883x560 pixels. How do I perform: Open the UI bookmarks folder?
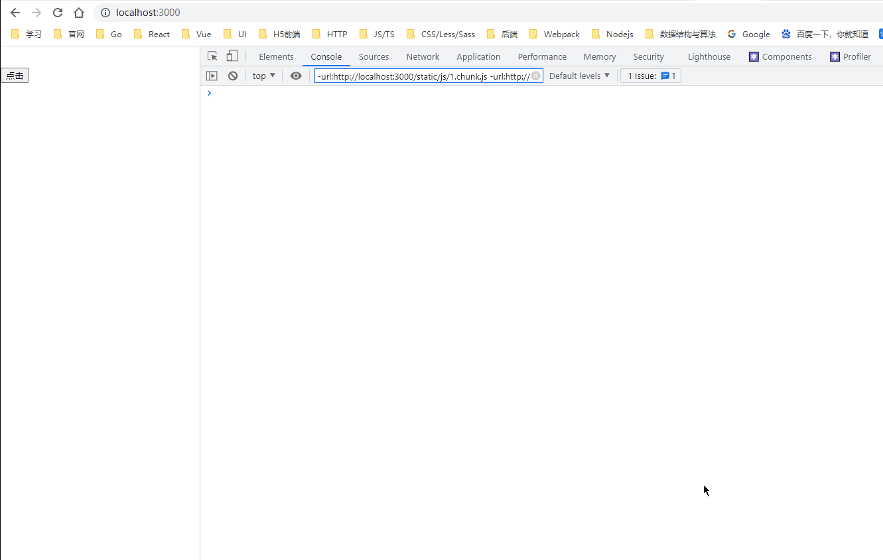click(235, 34)
